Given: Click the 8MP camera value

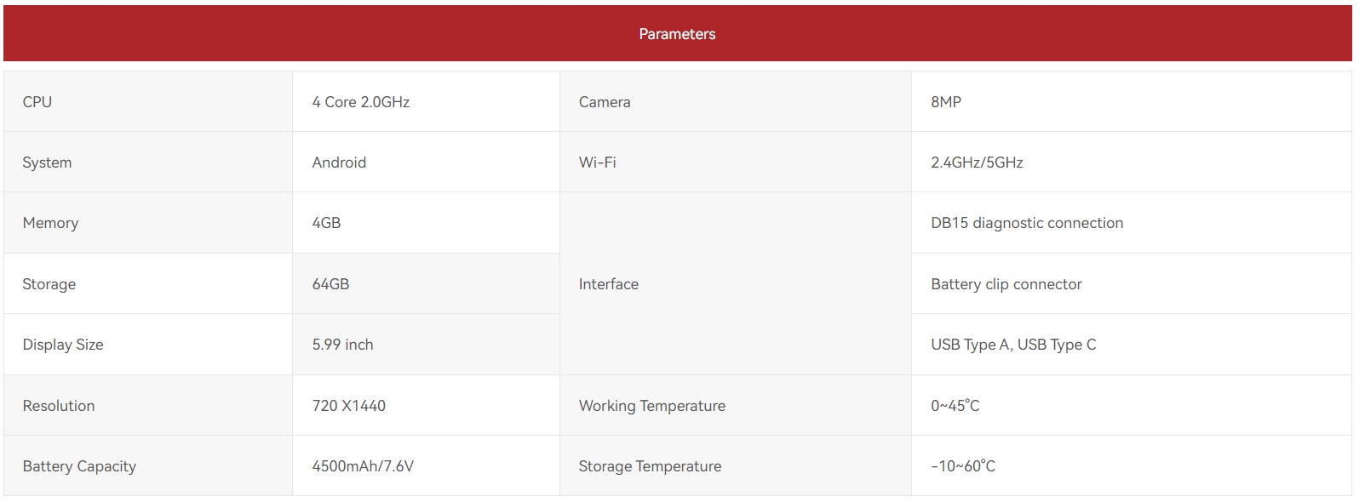Looking at the screenshot, I should point(946,102).
